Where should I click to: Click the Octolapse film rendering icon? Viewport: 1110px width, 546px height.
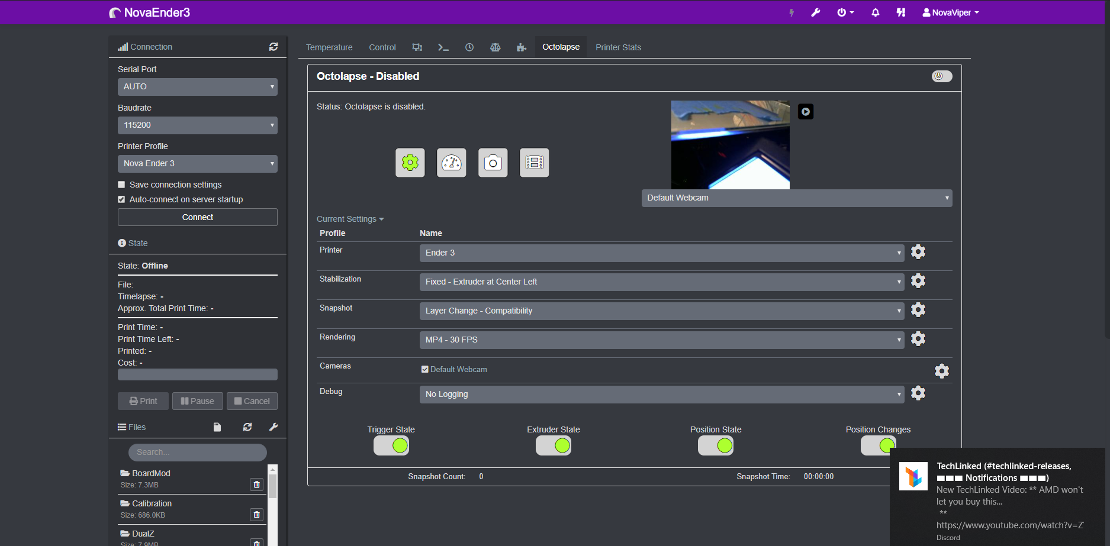tap(534, 163)
